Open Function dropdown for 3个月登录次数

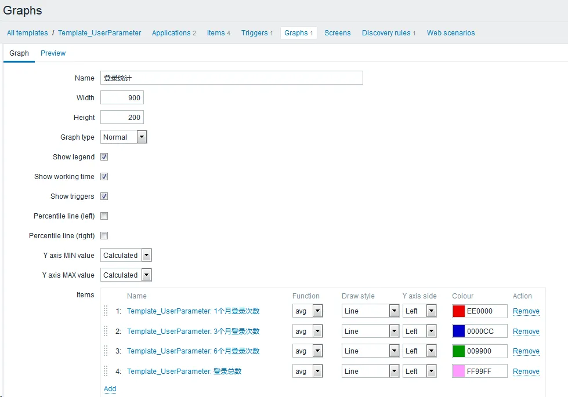(x=307, y=331)
